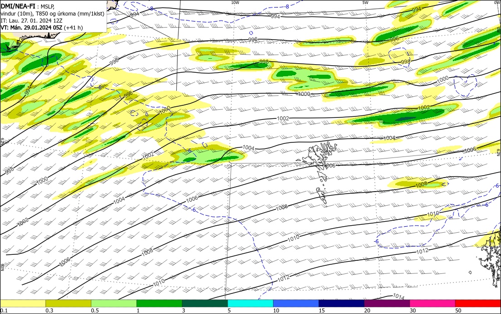Click the olive 0.3–0.5 legend swatch
Viewport: 501px width, 314px height.
point(68,303)
